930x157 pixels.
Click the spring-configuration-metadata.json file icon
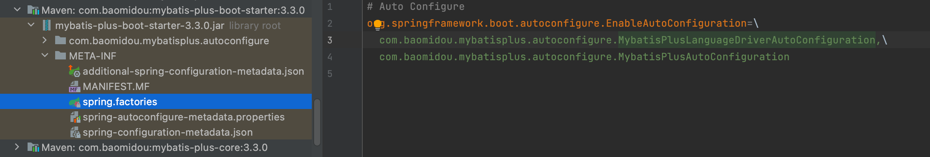(75, 132)
